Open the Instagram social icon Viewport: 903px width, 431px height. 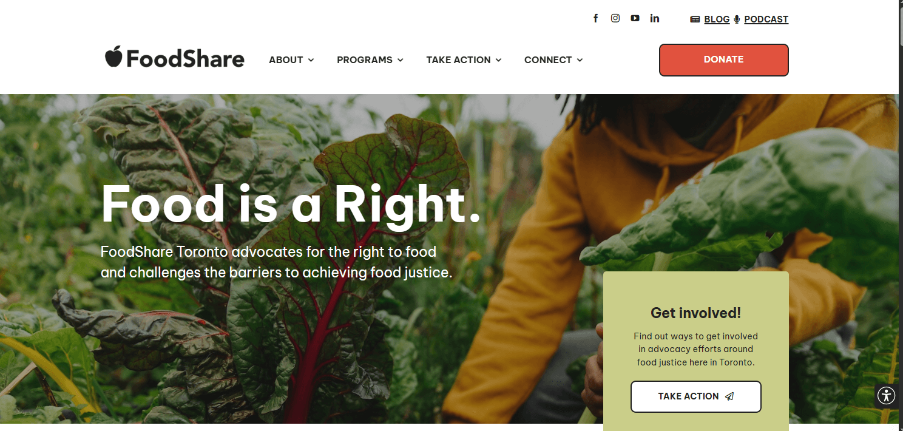point(615,18)
